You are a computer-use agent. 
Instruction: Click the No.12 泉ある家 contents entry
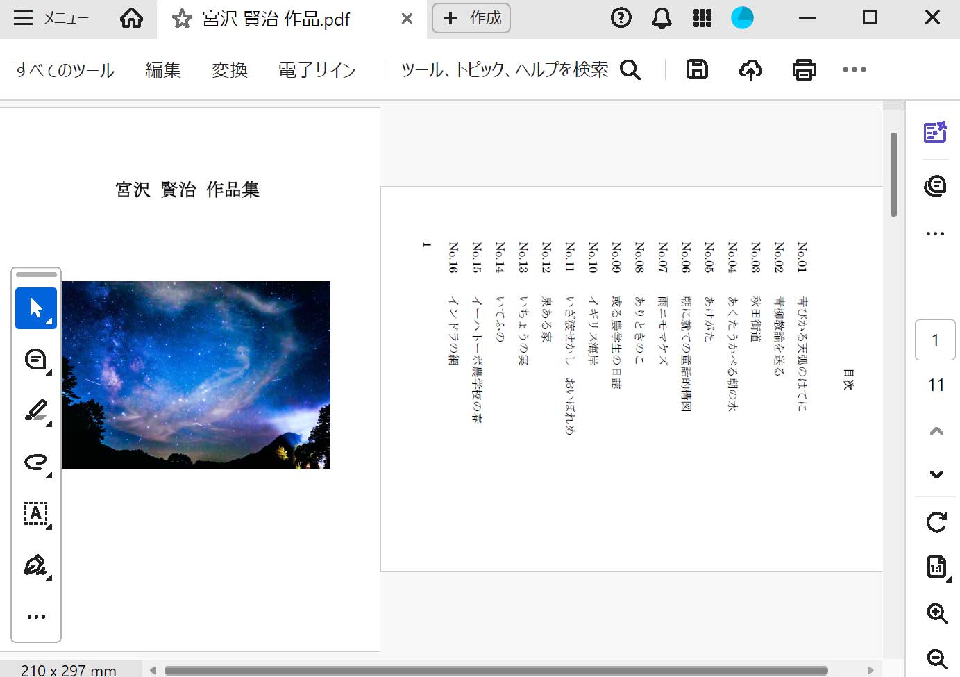click(x=547, y=292)
